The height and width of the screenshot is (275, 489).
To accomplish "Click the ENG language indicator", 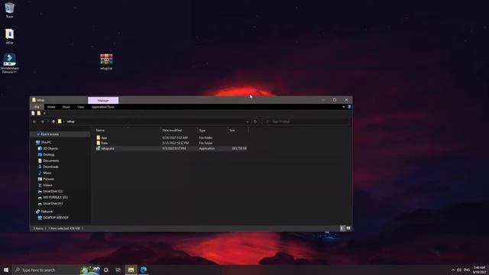I will (x=467, y=270).
